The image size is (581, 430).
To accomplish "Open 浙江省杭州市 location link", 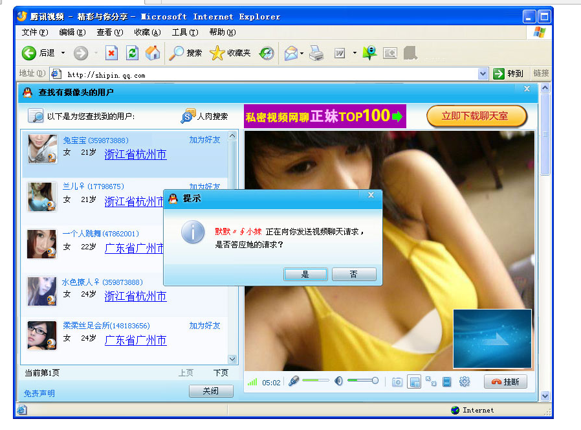I will pyautogui.click(x=134, y=155).
